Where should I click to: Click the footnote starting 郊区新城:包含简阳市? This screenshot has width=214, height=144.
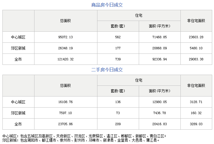coord(81,140)
